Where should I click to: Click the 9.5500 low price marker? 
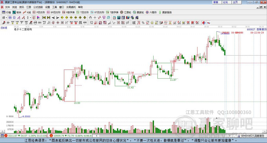click(x=26, y=117)
